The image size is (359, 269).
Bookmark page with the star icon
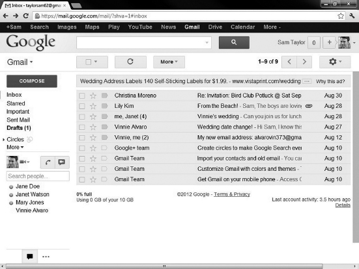point(341,16)
